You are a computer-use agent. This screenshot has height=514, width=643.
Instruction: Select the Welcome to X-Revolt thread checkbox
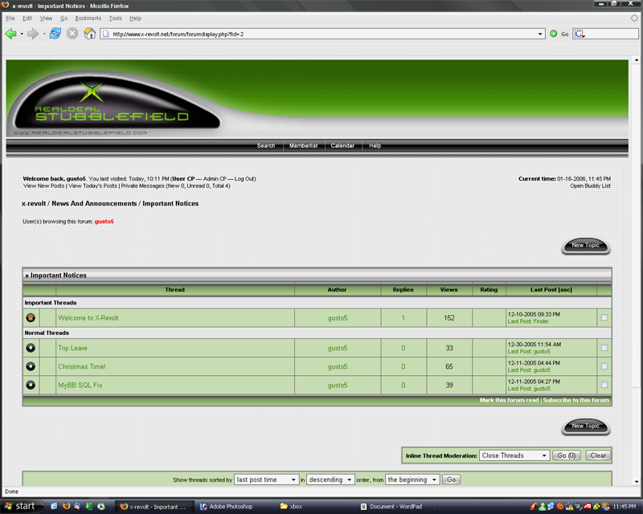pos(604,318)
